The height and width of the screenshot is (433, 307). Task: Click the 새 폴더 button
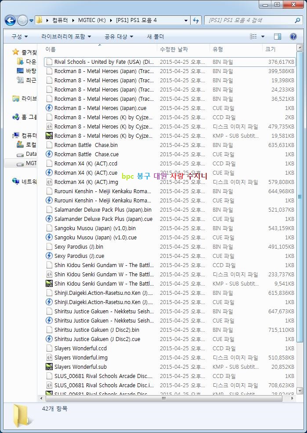point(155,37)
